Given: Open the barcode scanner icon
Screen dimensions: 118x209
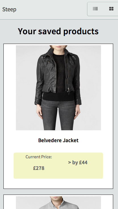Looking at the screenshot, I should coord(95,9).
